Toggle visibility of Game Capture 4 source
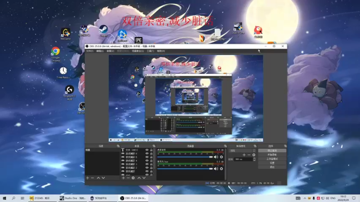This screenshot has height=202, width=360. click(147, 161)
